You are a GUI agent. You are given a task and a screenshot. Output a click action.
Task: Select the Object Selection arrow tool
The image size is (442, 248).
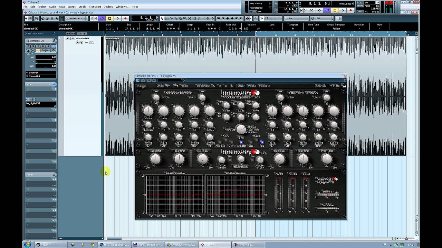pos(162,18)
